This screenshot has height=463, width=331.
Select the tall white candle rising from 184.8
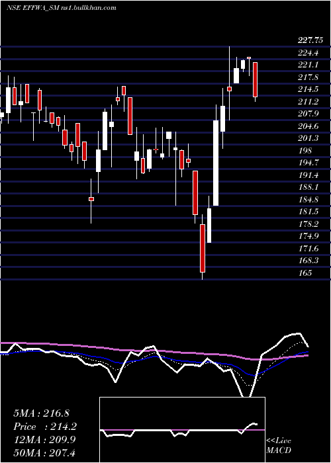point(216,163)
